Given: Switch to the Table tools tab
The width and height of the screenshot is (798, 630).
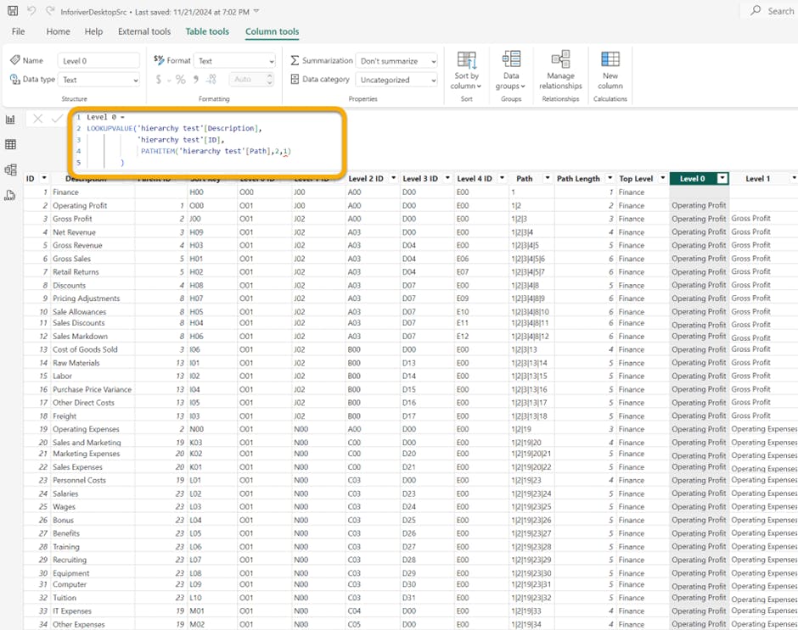Looking at the screenshot, I should click(x=207, y=31).
